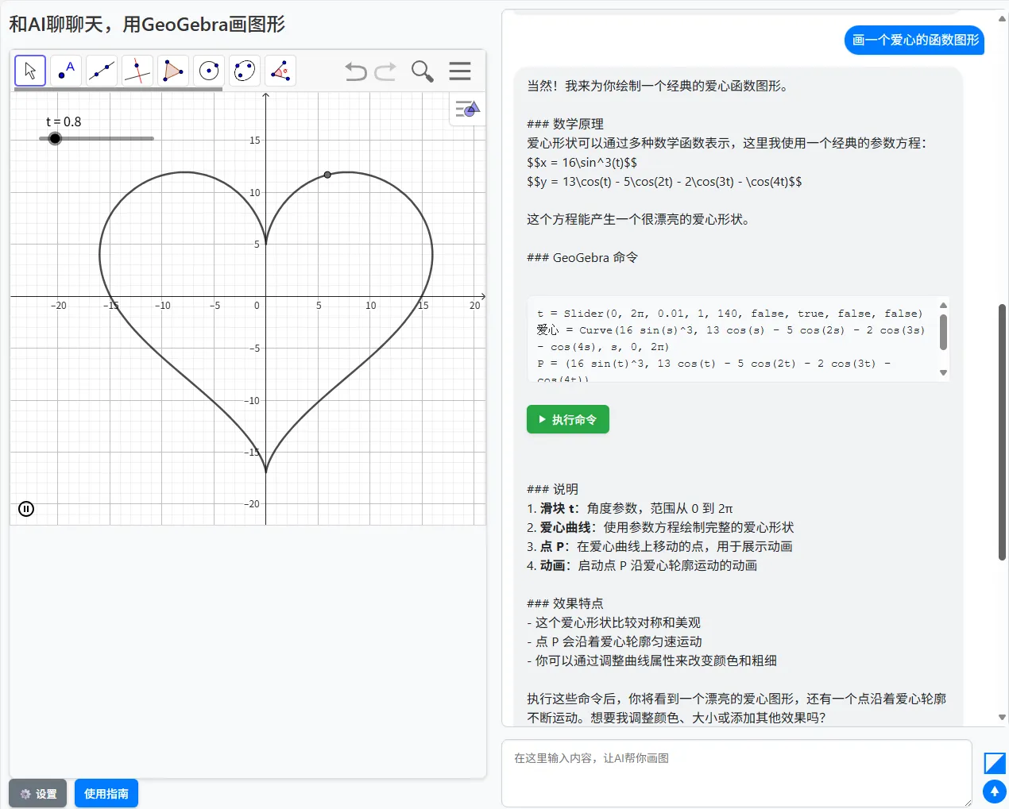This screenshot has height=809, width=1009.
Task: Redo the undone action
Action: (x=385, y=71)
